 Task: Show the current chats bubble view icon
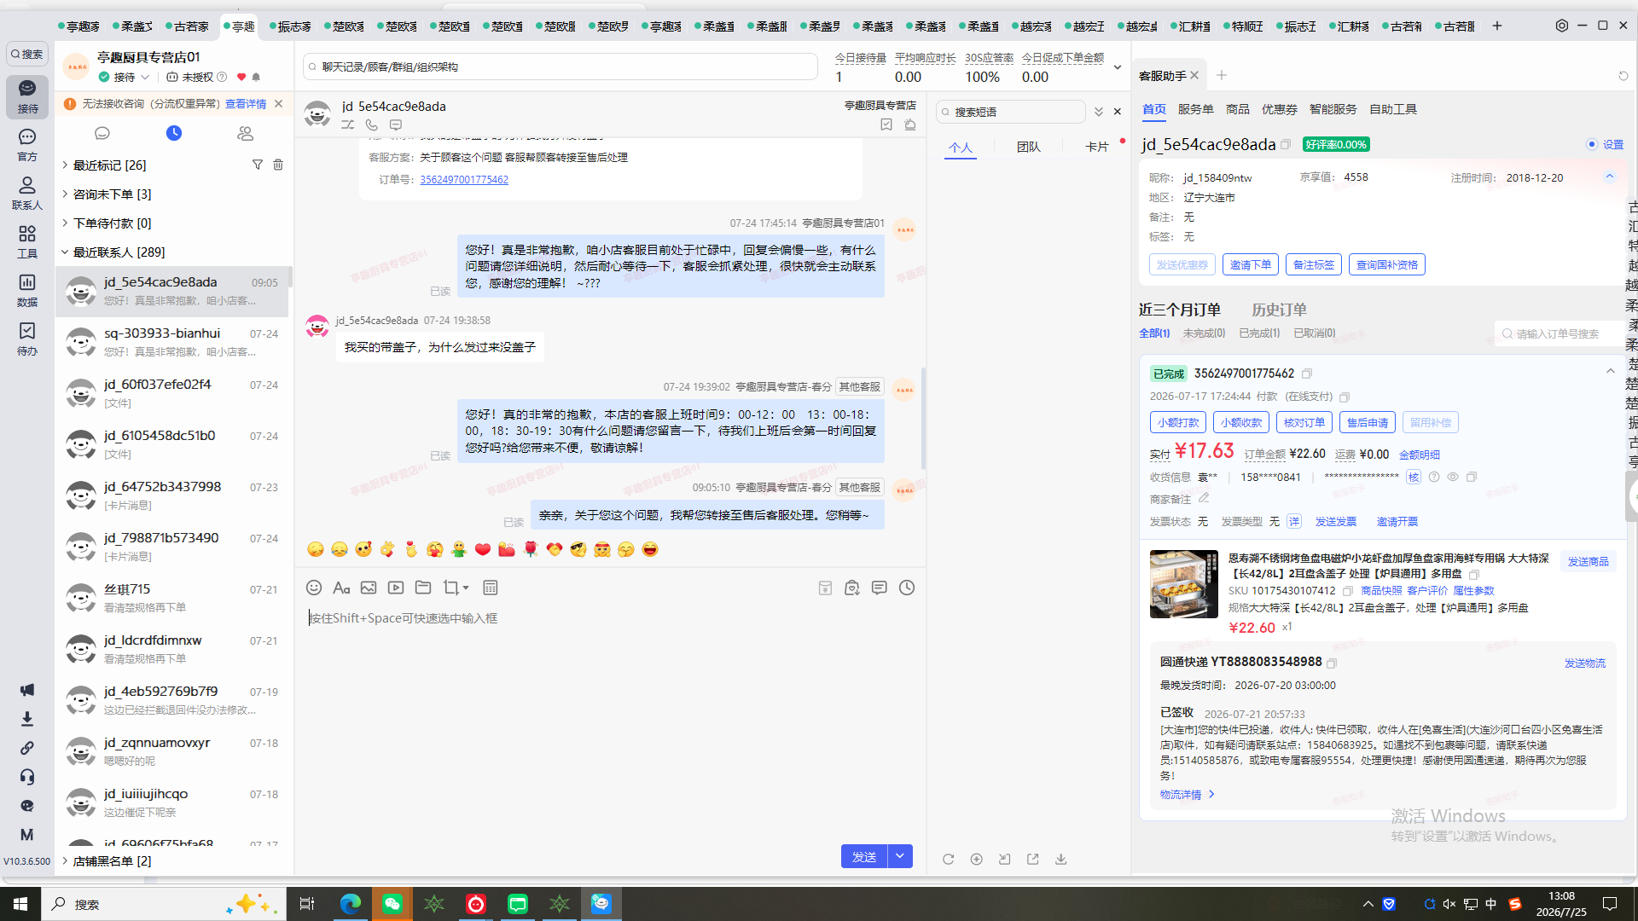pyautogui.click(x=102, y=133)
